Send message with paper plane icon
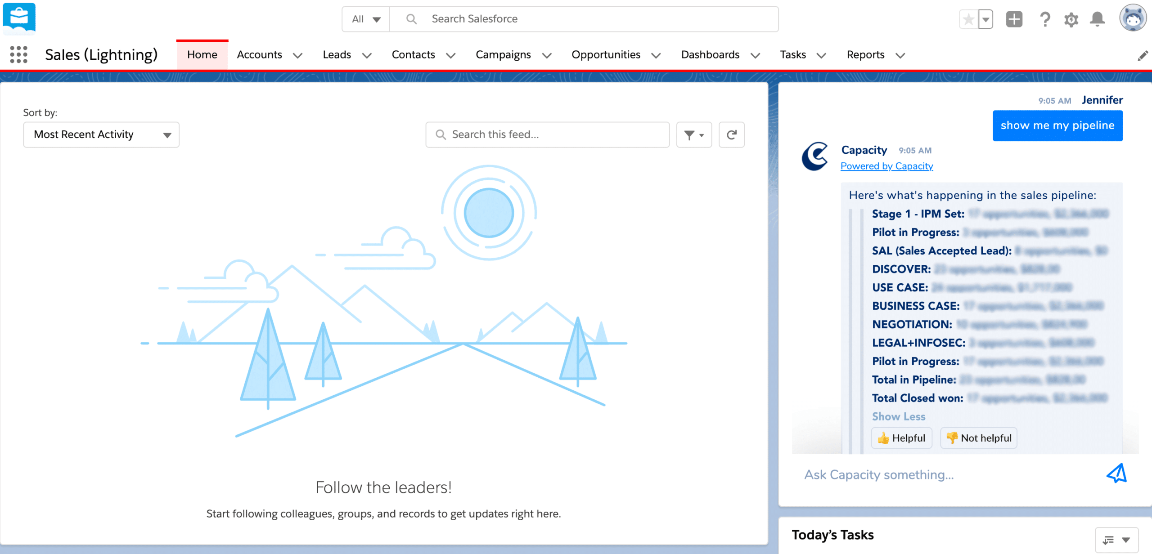The width and height of the screenshot is (1152, 554). 1116,474
